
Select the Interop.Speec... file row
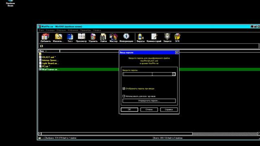[x=49, y=60]
